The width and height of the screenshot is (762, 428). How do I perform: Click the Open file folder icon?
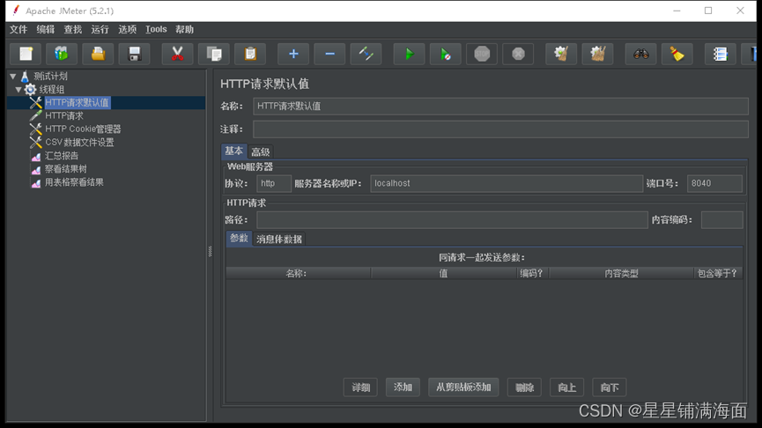98,54
